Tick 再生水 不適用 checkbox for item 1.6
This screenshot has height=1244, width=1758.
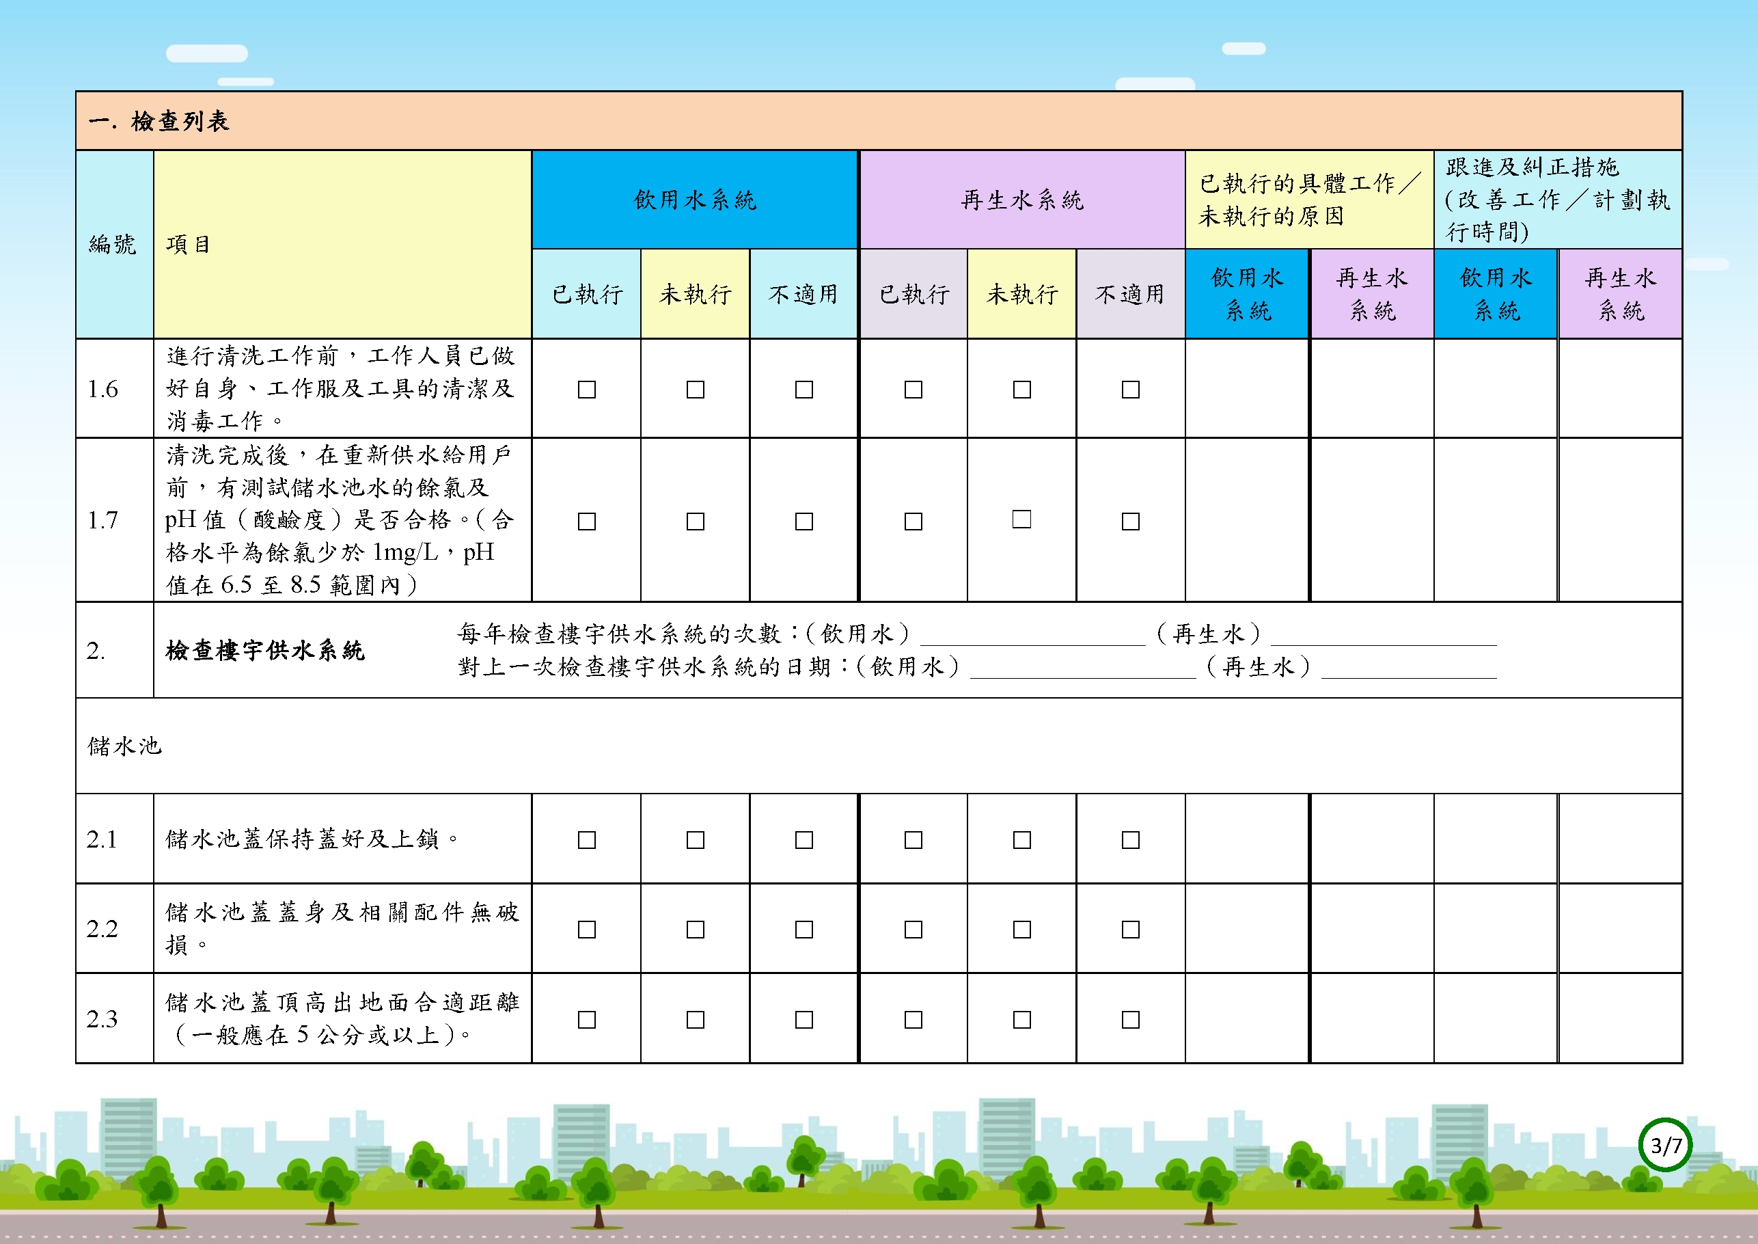[x=1130, y=389]
